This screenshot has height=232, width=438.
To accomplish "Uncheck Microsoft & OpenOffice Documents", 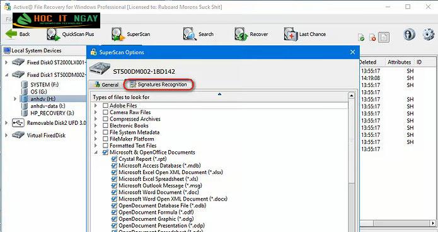I will tap(105, 153).
